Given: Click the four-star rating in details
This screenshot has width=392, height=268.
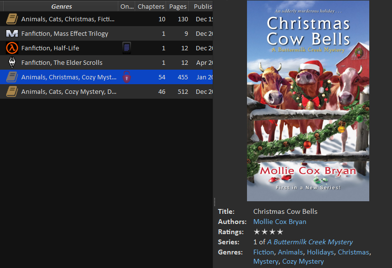Looking at the screenshot, I should tap(268, 232).
